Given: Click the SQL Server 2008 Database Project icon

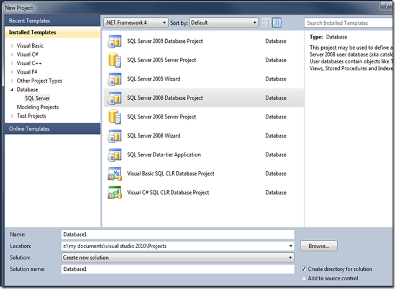Looking at the screenshot, I should tap(115, 98).
